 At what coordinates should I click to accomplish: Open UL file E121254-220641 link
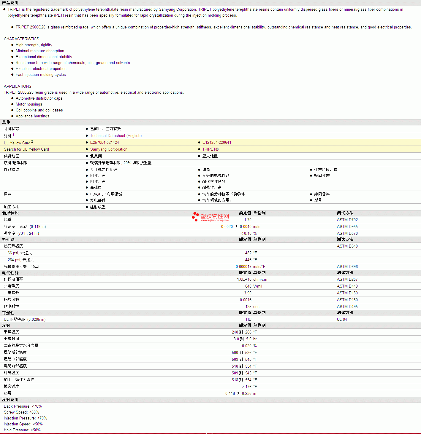click(217, 143)
